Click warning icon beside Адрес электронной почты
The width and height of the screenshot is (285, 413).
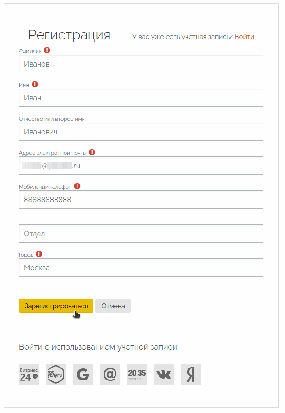pos(92,152)
